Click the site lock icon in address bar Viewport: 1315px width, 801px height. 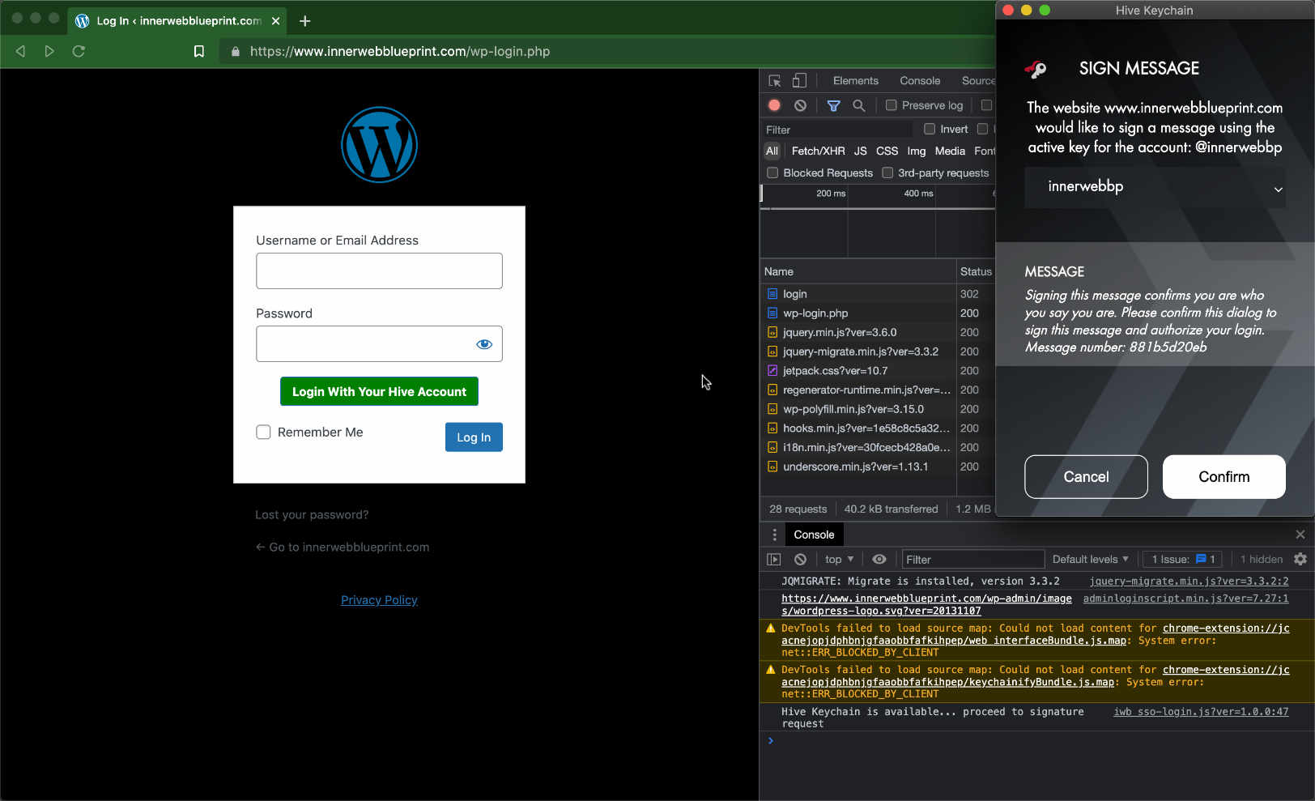[x=236, y=51]
